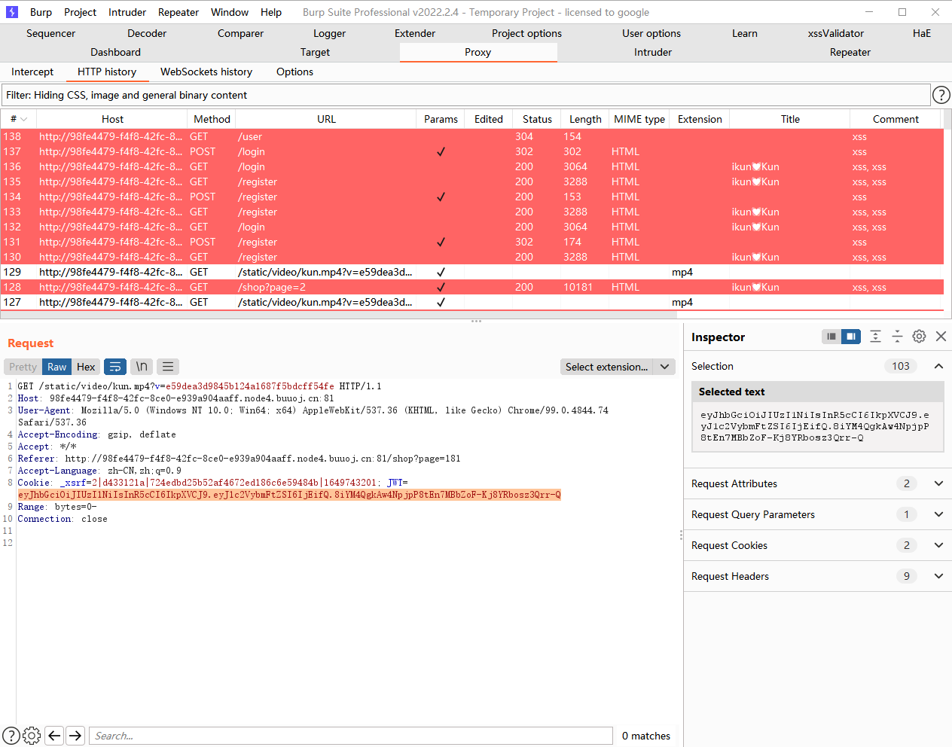The height and width of the screenshot is (747, 952).
Task: Switch to the Target tab
Action: point(315,52)
